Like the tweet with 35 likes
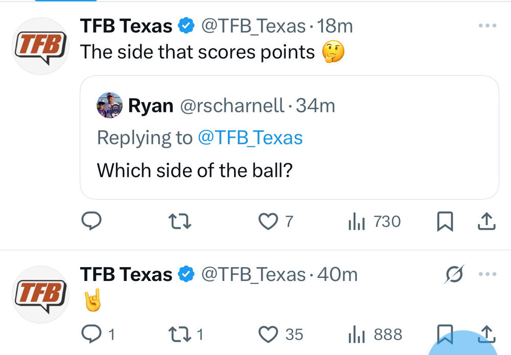Image resolution: width=511 pixels, height=355 pixels. point(268,335)
